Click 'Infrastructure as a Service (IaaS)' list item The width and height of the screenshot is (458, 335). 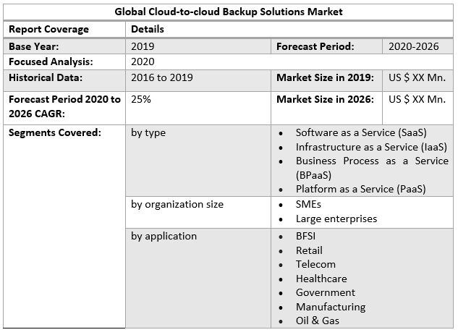click(371, 147)
